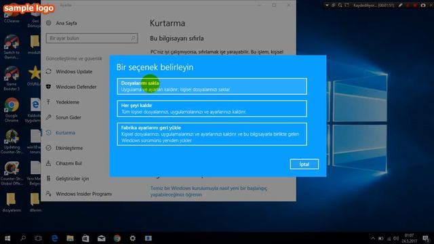434x244 pixels.
Task: Choose the Dosyalarımı sakla option
Action: coord(212,86)
